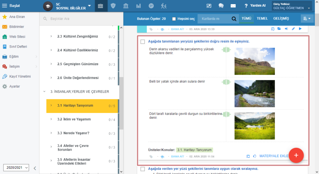
Task: Click the search magnifier in card filter
Action: (x=234, y=19)
